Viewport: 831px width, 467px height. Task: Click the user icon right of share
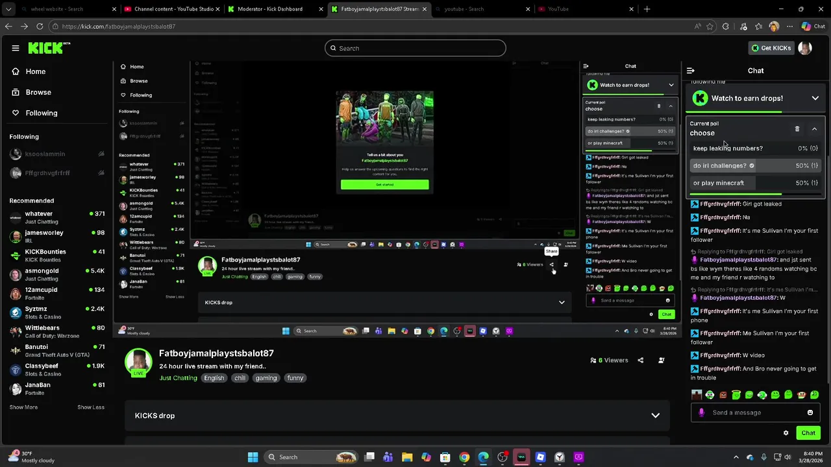tap(662, 361)
